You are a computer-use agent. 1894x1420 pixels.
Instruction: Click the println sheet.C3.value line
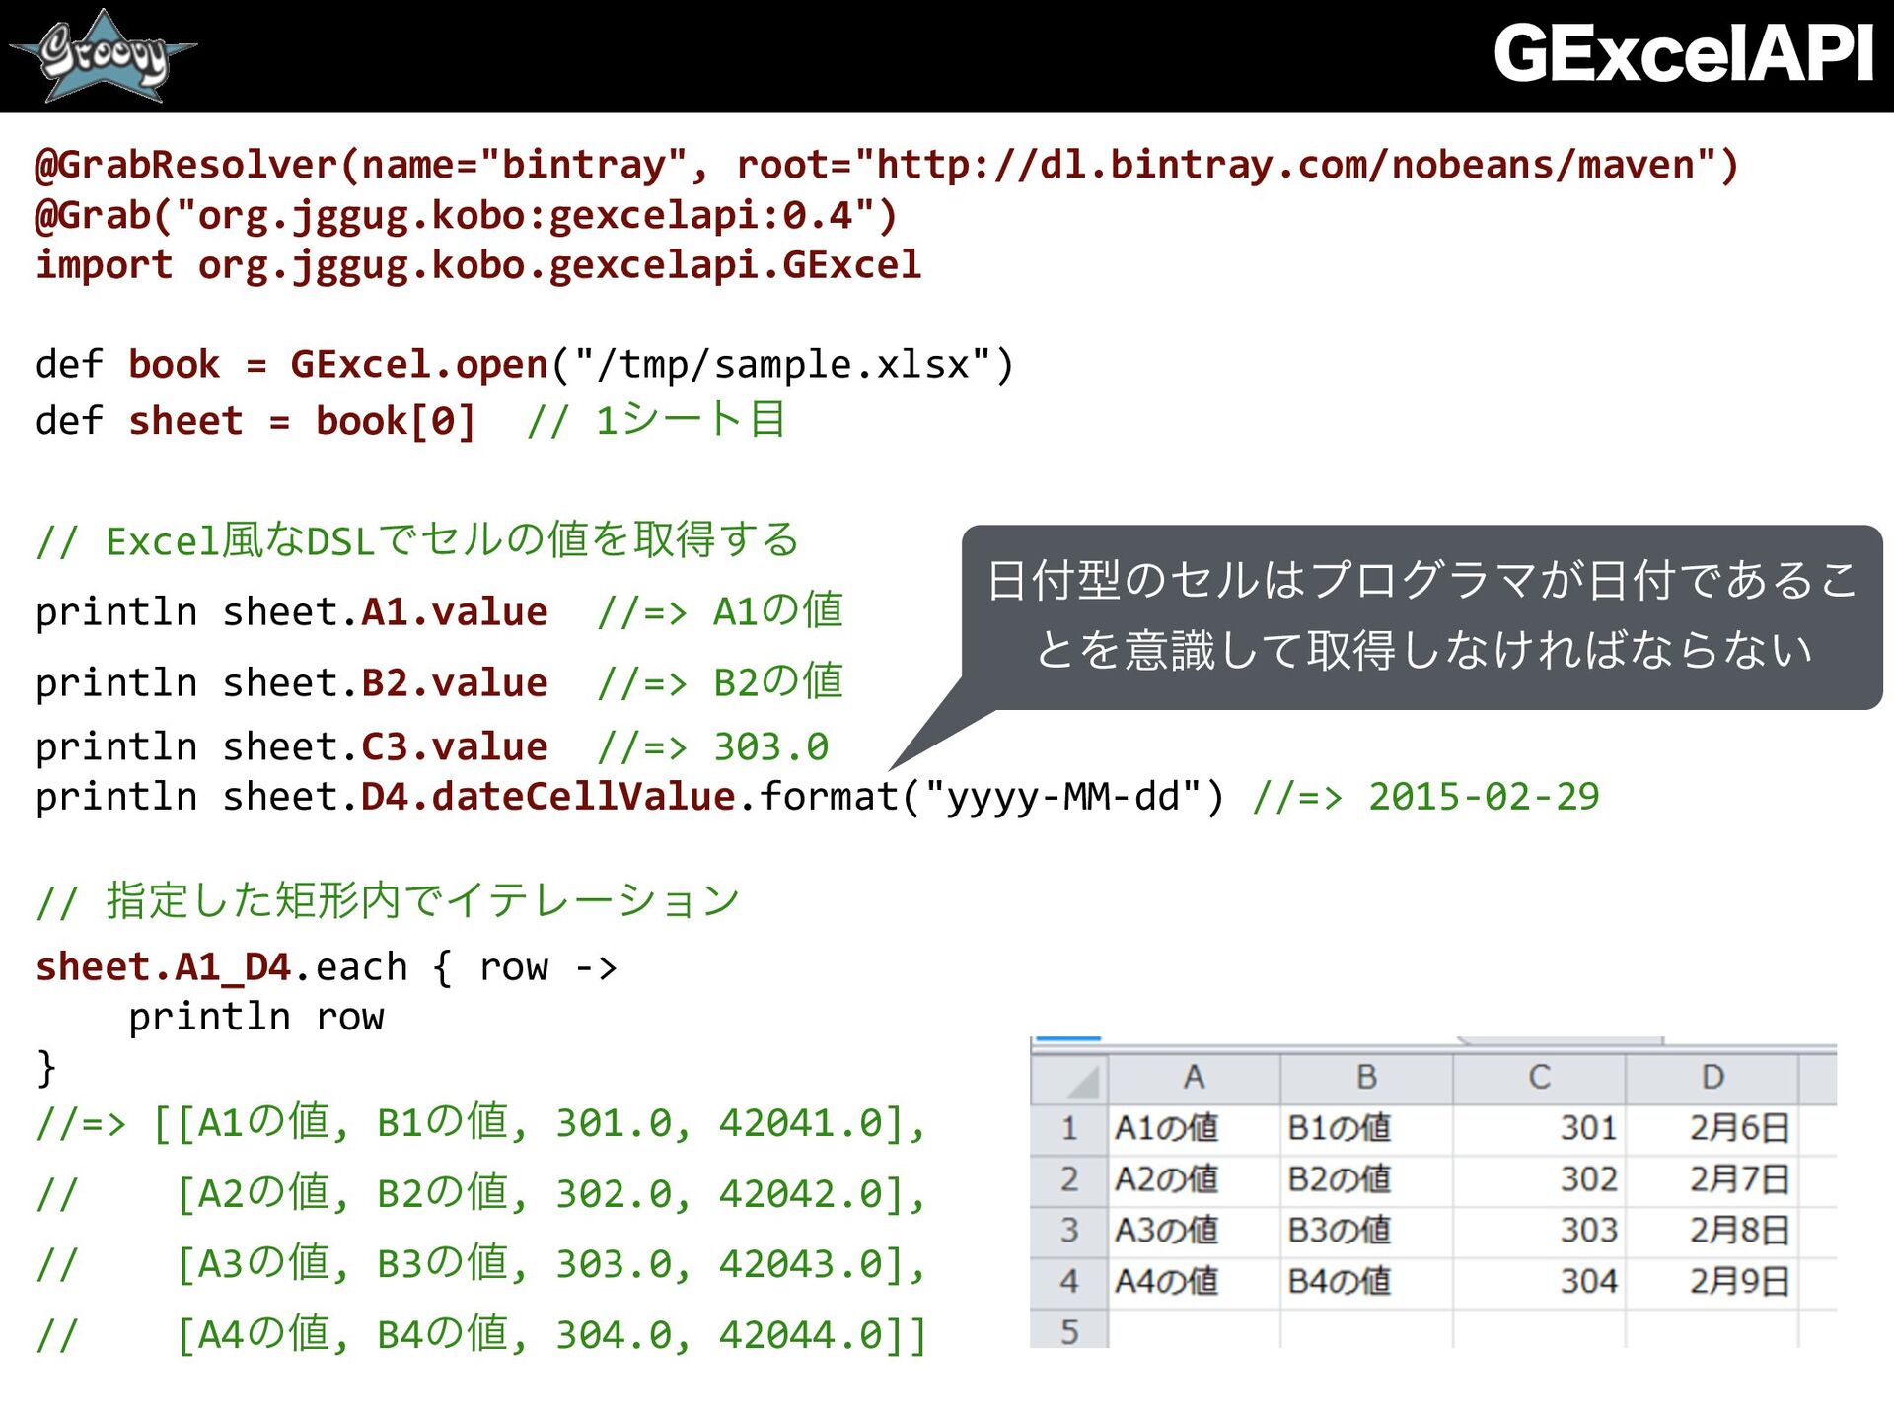(432, 747)
